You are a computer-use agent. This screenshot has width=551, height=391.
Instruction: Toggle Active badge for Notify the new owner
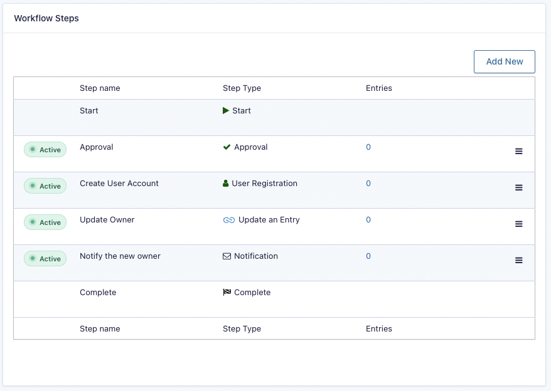(45, 259)
